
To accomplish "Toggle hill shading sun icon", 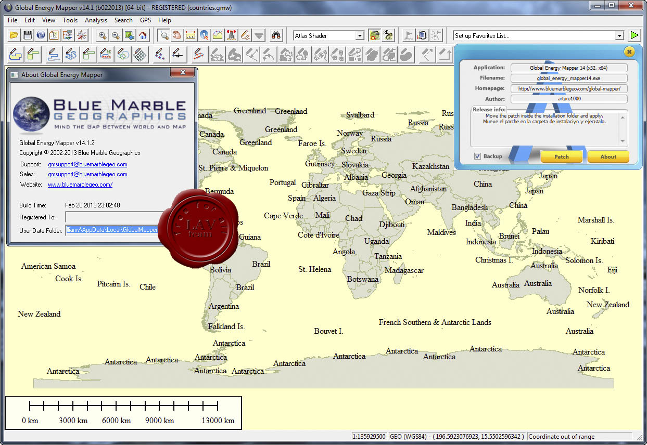I will pos(374,35).
